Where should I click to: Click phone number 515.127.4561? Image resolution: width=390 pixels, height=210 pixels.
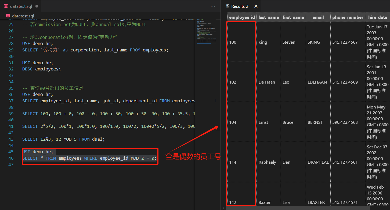pos(348,162)
